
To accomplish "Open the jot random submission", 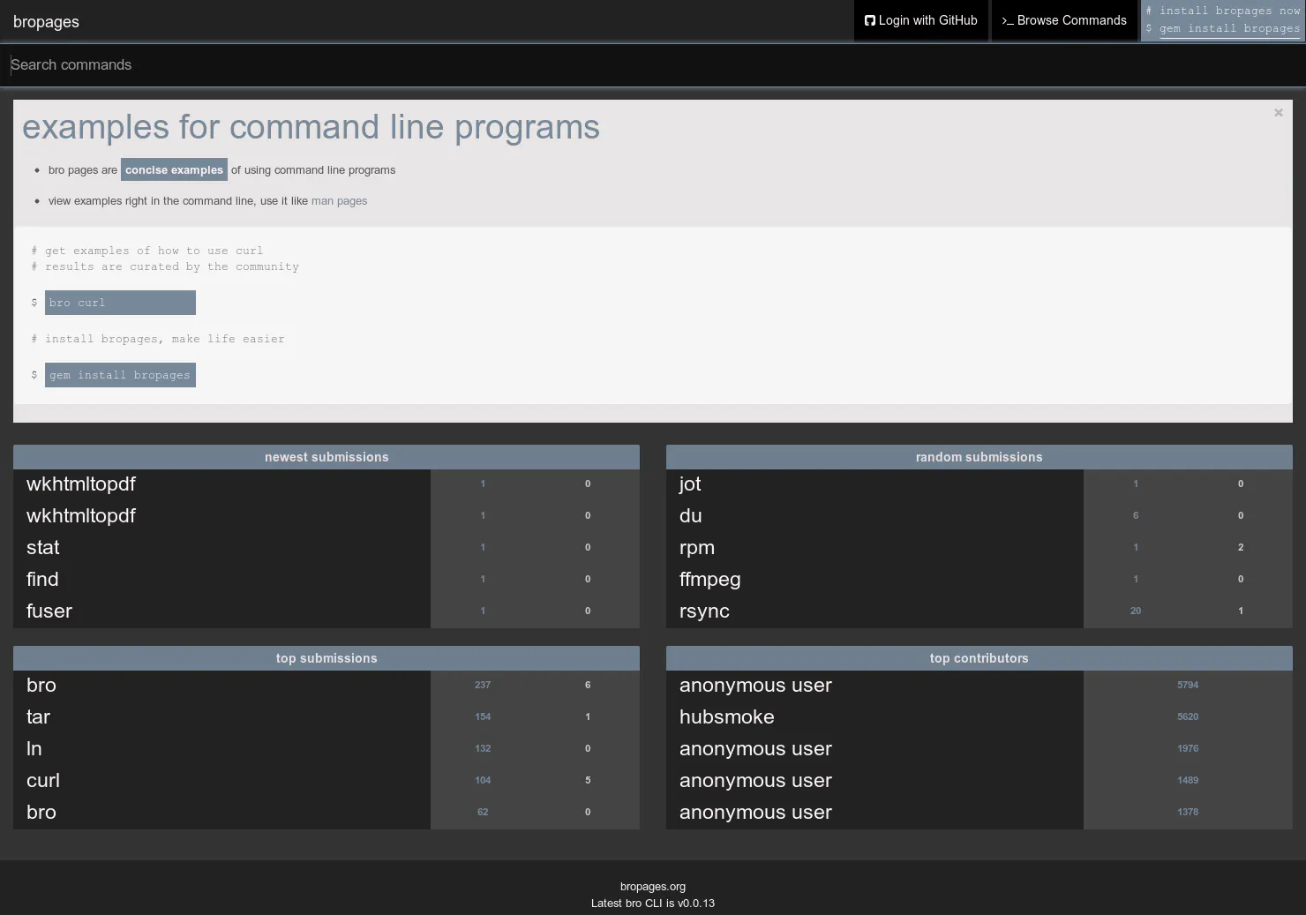I will [x=690, y=484].
